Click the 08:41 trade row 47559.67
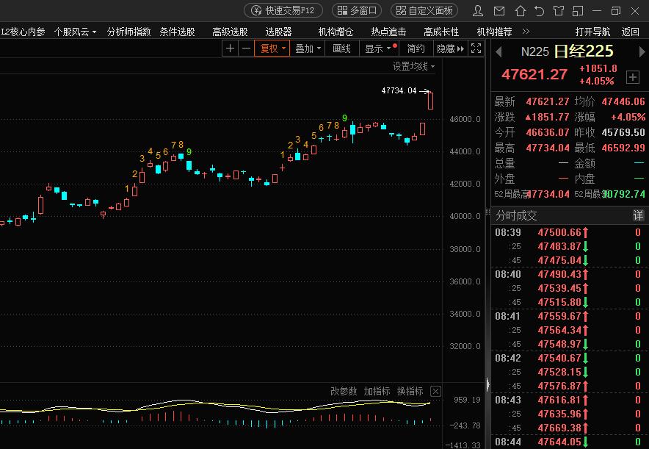Screen dimensions: 649x449 [x=568, y=316]
